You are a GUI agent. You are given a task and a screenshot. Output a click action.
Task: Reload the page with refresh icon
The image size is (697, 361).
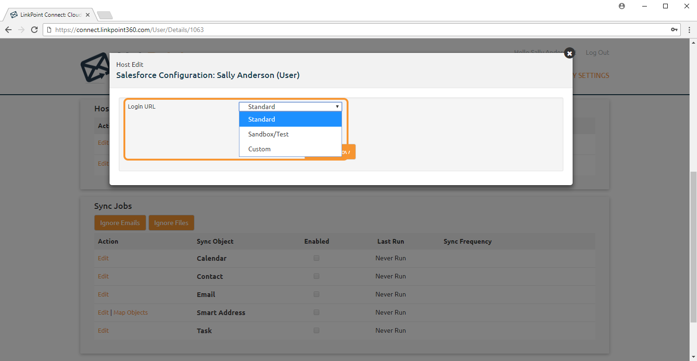[x=34, y=30]
